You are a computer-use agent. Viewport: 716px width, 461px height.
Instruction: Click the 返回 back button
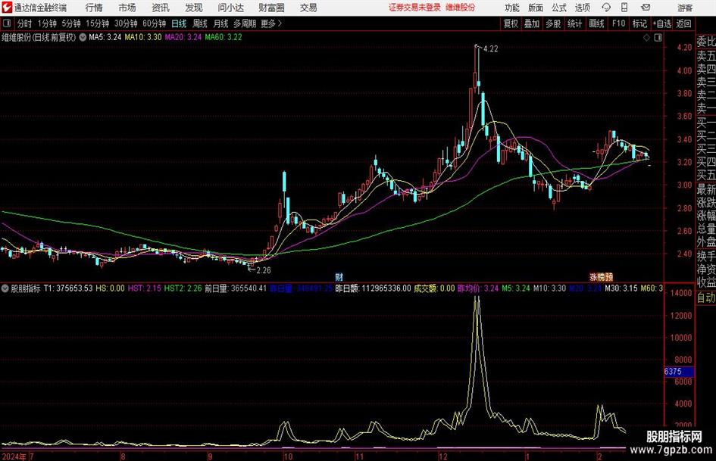click(683, 23)
